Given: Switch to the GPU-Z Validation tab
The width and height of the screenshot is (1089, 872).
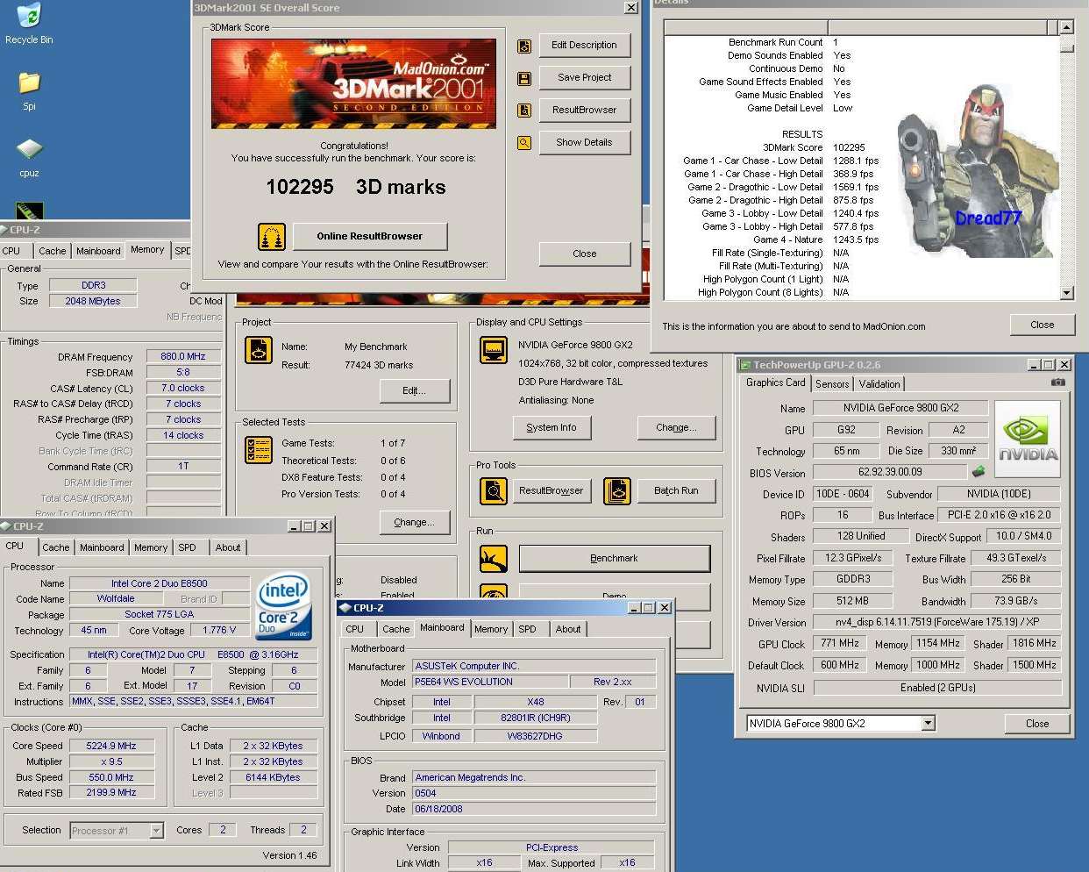Looking at the screenshot, I should pyautogui.click(x=879, y=384).
